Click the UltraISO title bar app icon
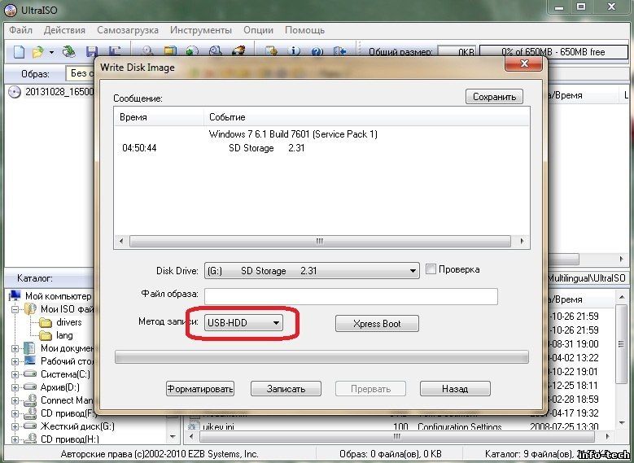 (10, 10)
